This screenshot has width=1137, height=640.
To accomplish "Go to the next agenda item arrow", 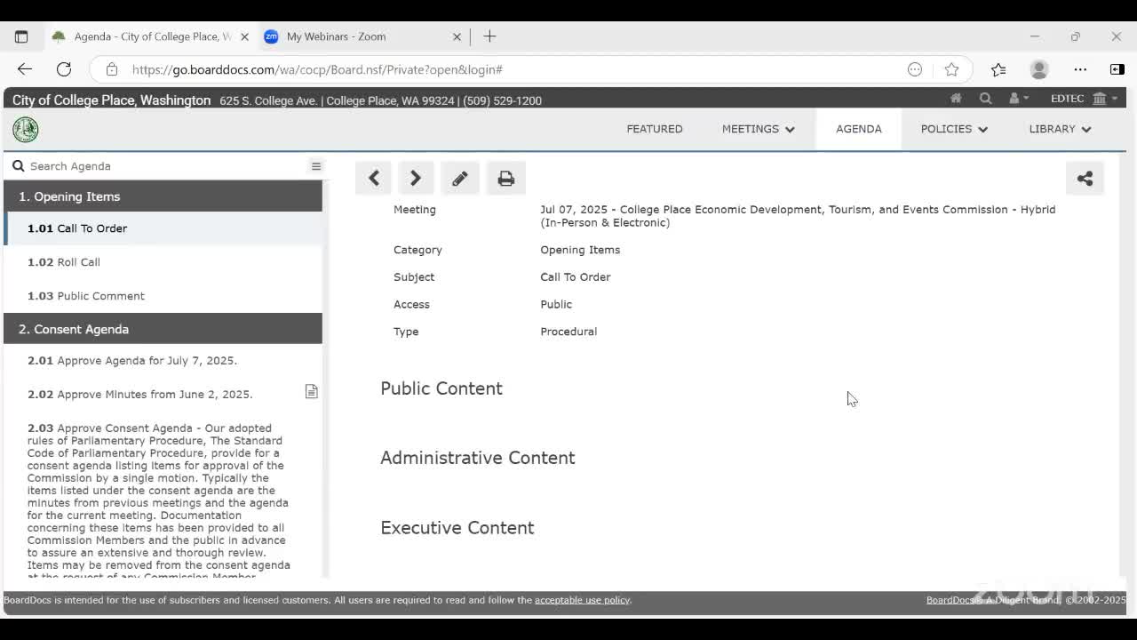I will click(415, 179).
